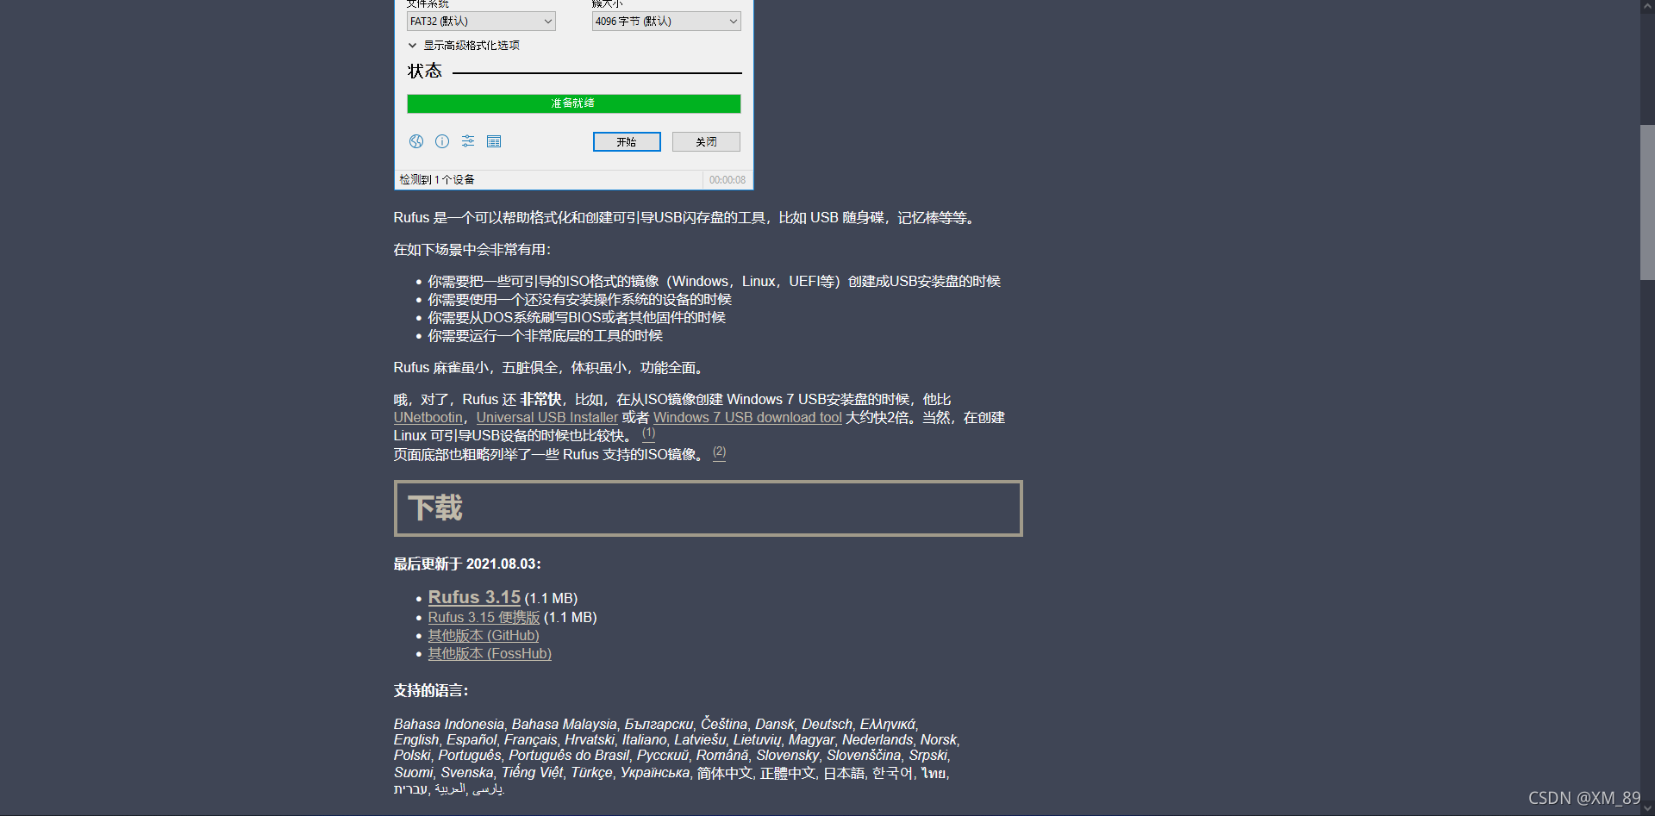Open the Universal USB Installer link
This screenshot has width=1655, height=816.
point(547,418)
